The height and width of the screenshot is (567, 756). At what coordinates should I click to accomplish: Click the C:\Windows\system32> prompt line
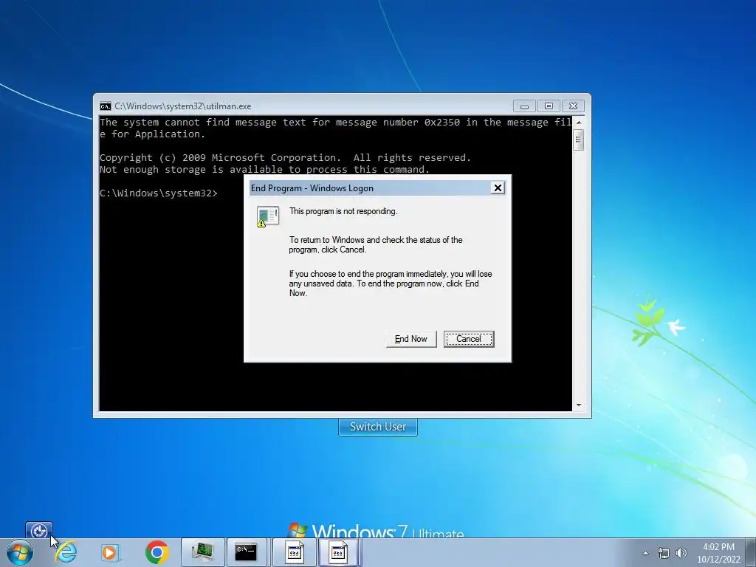(159, 193)
